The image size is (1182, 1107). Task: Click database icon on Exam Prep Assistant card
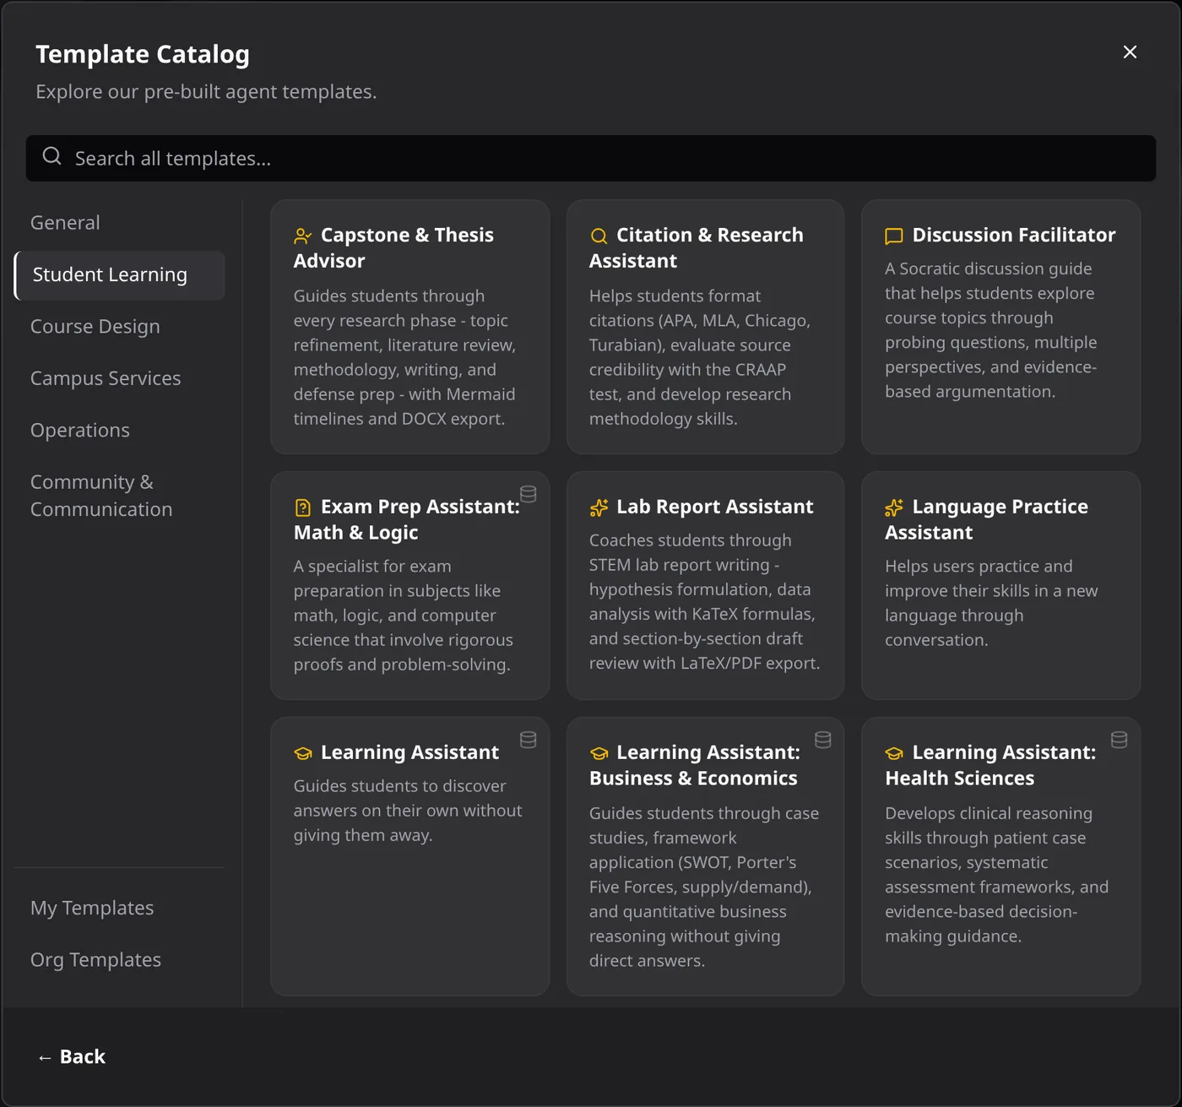click(529, 494)
